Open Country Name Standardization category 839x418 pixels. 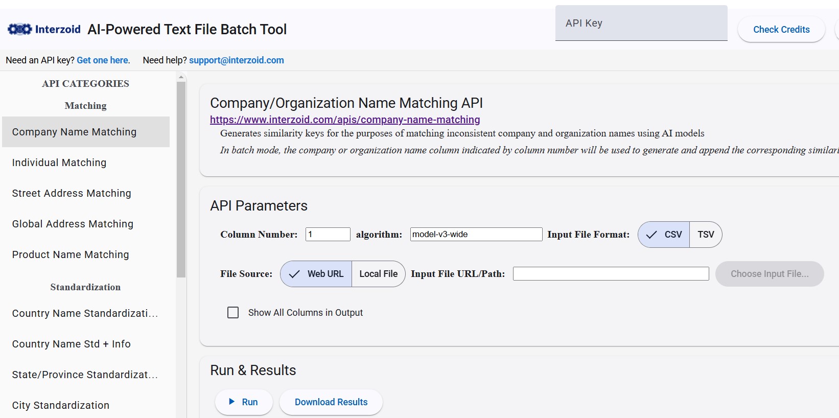pyautogui.click(x=86, y=313)
